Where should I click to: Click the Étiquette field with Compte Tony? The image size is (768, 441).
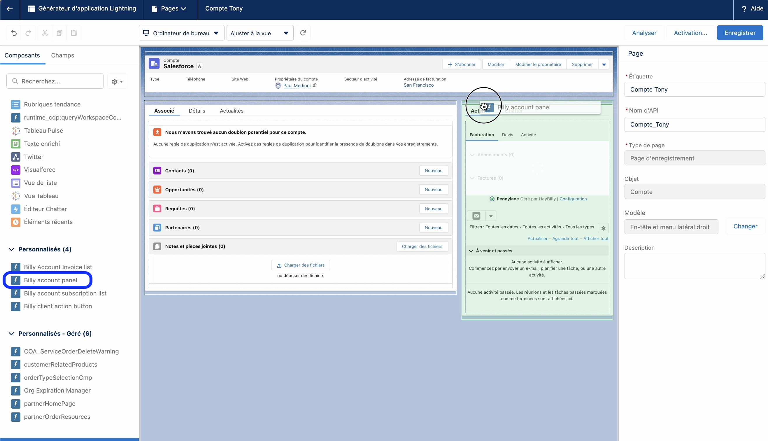(x=694, y=90)
